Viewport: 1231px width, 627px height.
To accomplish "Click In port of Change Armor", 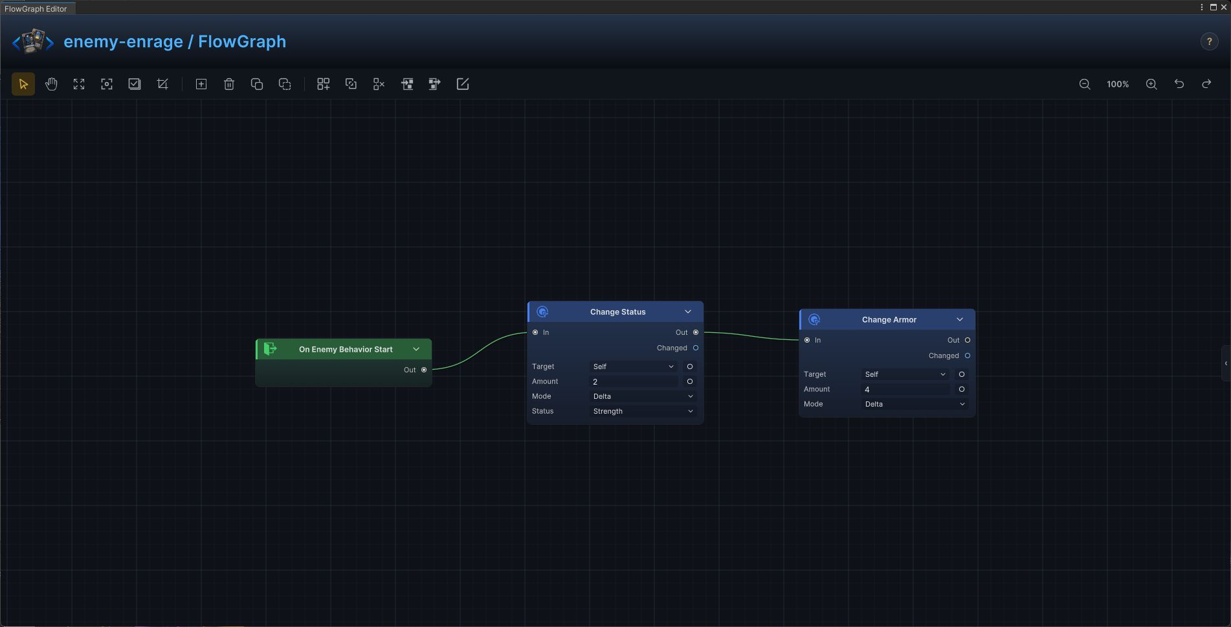I will (807, 340).
